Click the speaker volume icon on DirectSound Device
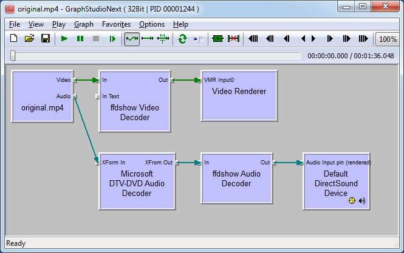Image resolution: width=404 pixels, height=253 pixels. [362, 200]
